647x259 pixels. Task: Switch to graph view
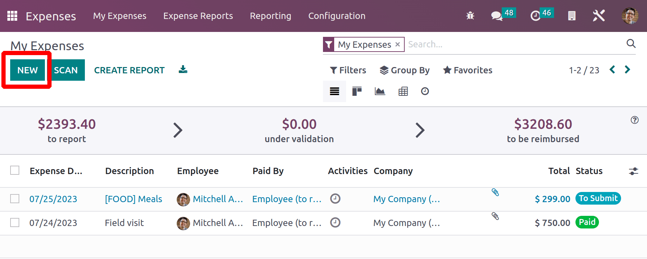coord(380,92)
